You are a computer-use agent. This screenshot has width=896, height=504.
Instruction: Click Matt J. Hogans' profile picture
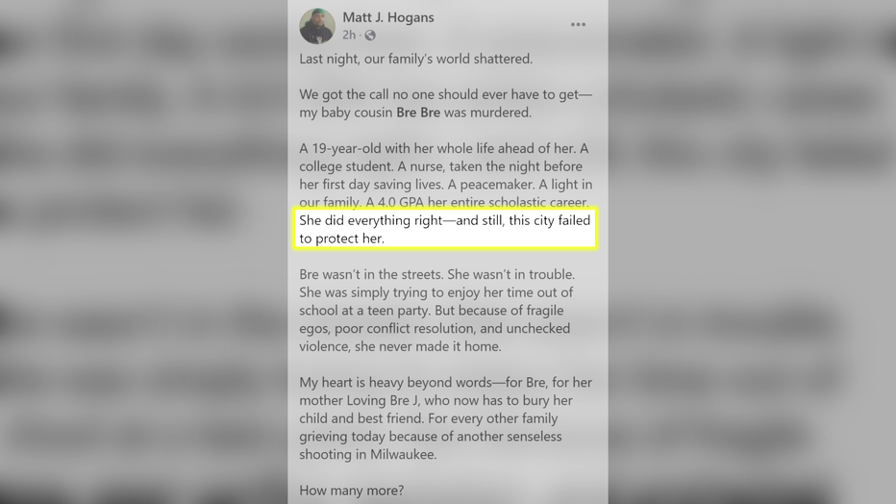(317, 26)
